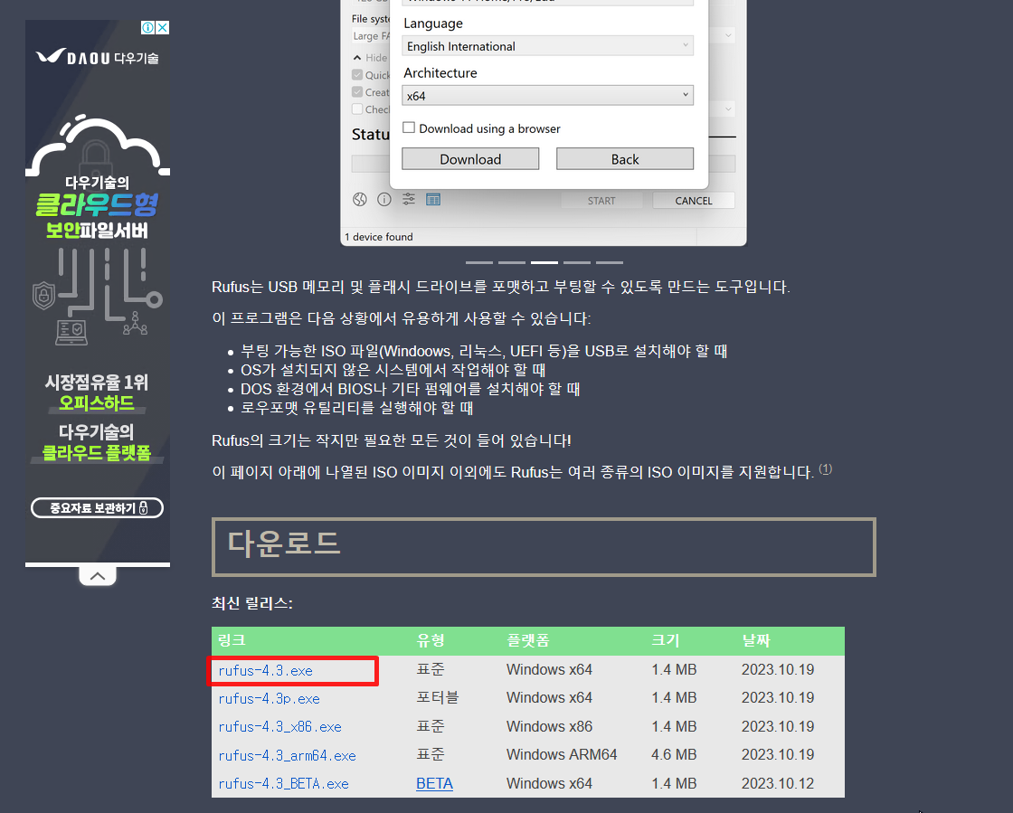
Task: Open the Language dropdown
Action: tap(548, 46)
